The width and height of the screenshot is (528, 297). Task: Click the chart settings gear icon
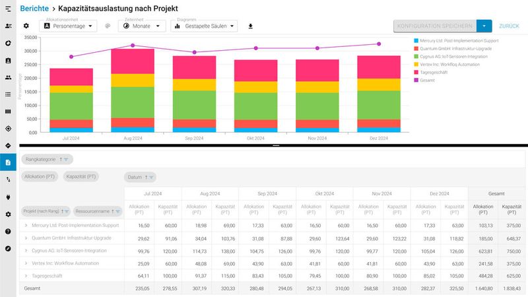click(26, 26)
